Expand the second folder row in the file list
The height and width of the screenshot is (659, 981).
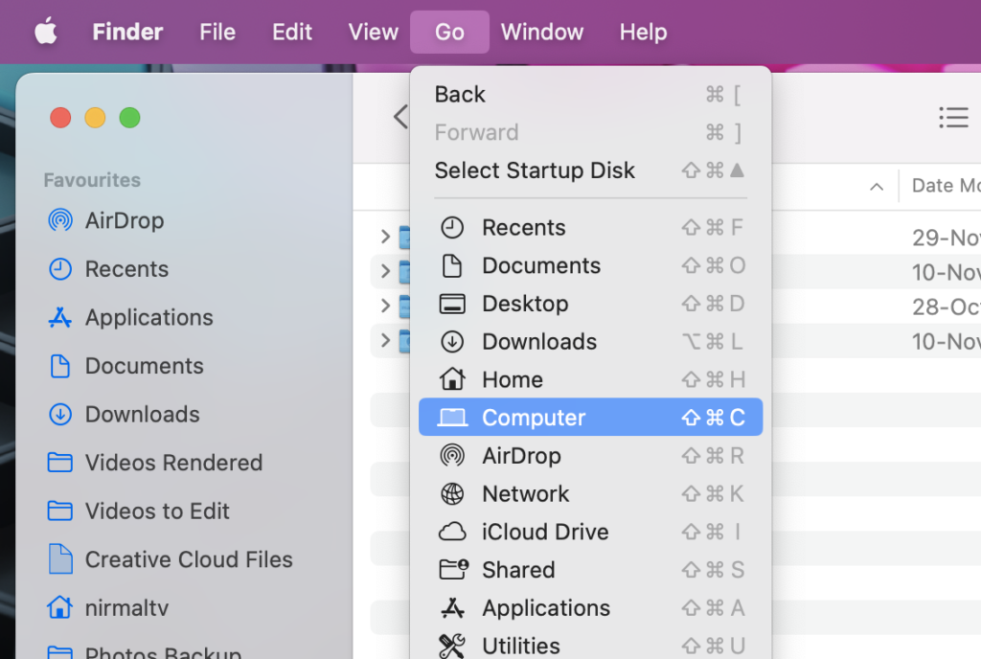(x=385, y=271)
